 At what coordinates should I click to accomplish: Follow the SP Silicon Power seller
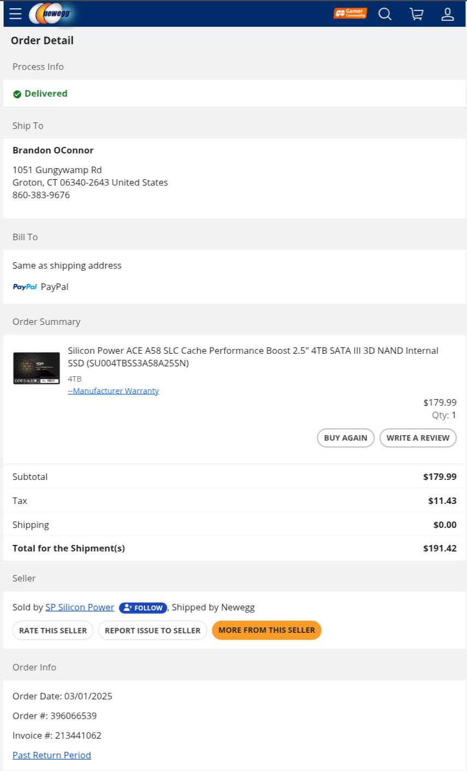pyautogui.click(x=143, y=608)
